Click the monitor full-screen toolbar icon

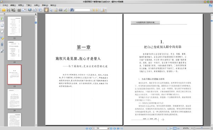[29, 10]
